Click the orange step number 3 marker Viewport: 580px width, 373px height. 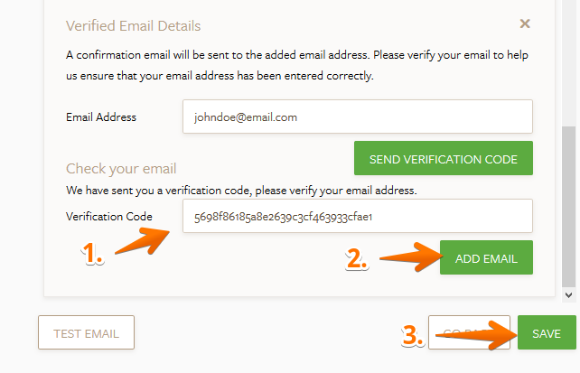(413, 336)
